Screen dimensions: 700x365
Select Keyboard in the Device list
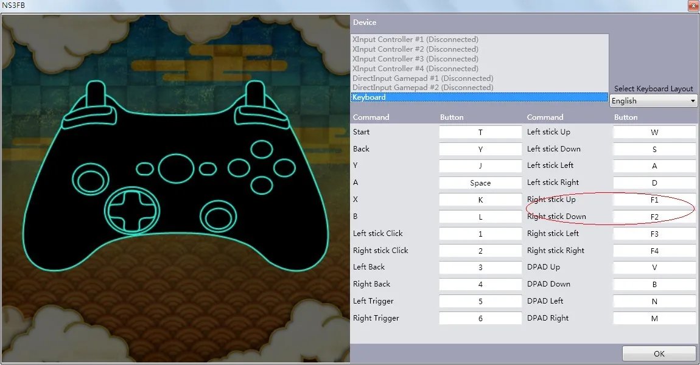tap(480, 97)
